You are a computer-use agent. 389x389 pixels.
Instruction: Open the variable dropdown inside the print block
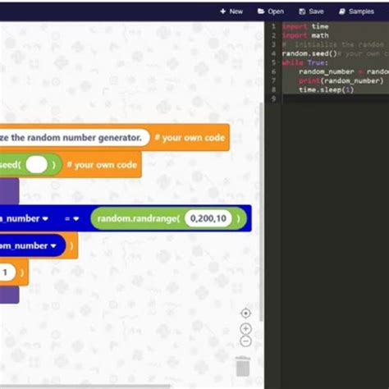[53, 245]
